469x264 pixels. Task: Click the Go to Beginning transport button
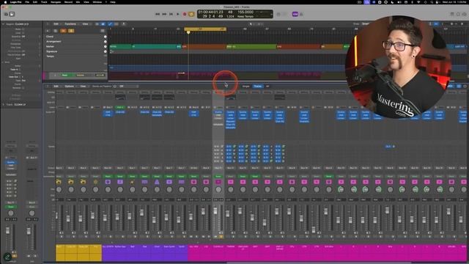[x=171, y=14]
